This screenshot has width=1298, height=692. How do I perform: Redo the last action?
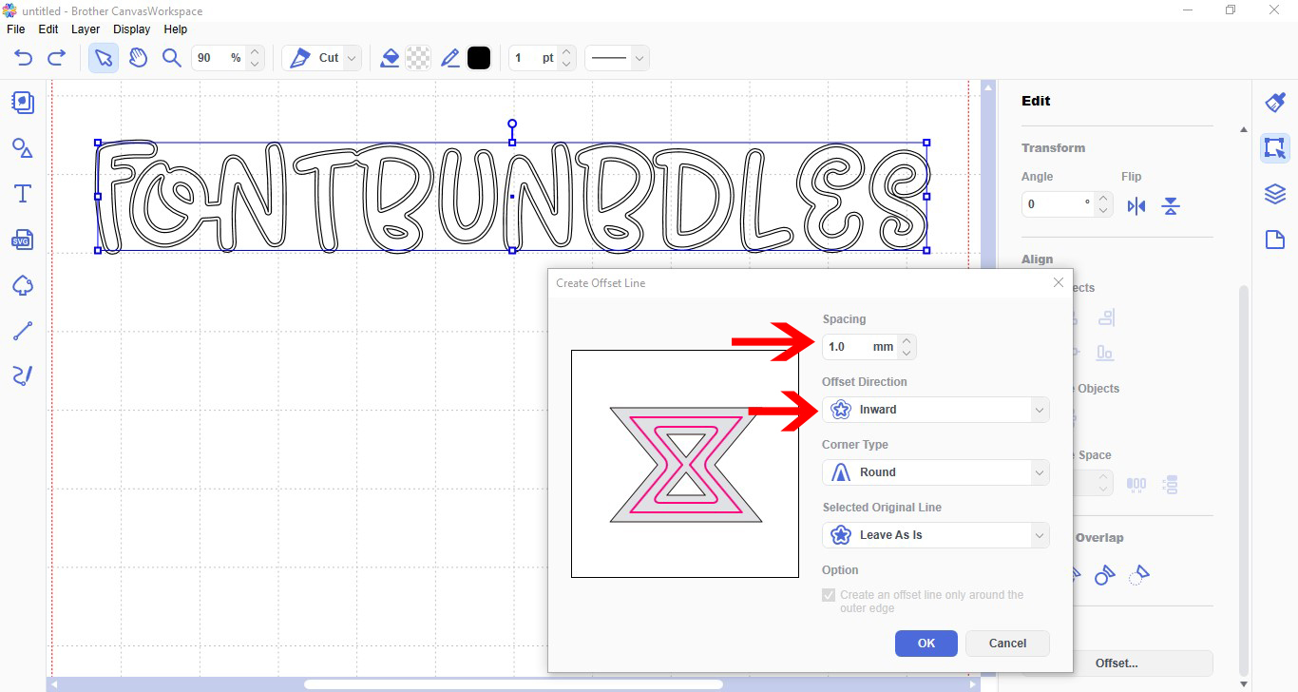56,58
